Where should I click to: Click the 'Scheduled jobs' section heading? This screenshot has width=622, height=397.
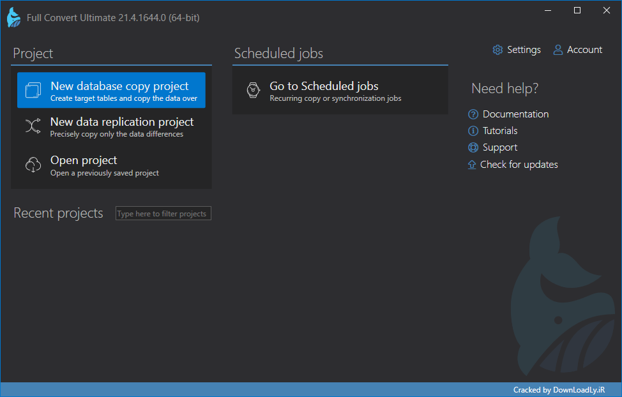click(x=278, y=54)
